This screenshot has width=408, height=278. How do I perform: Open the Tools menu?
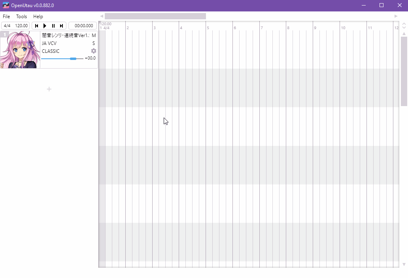(22, 16)
